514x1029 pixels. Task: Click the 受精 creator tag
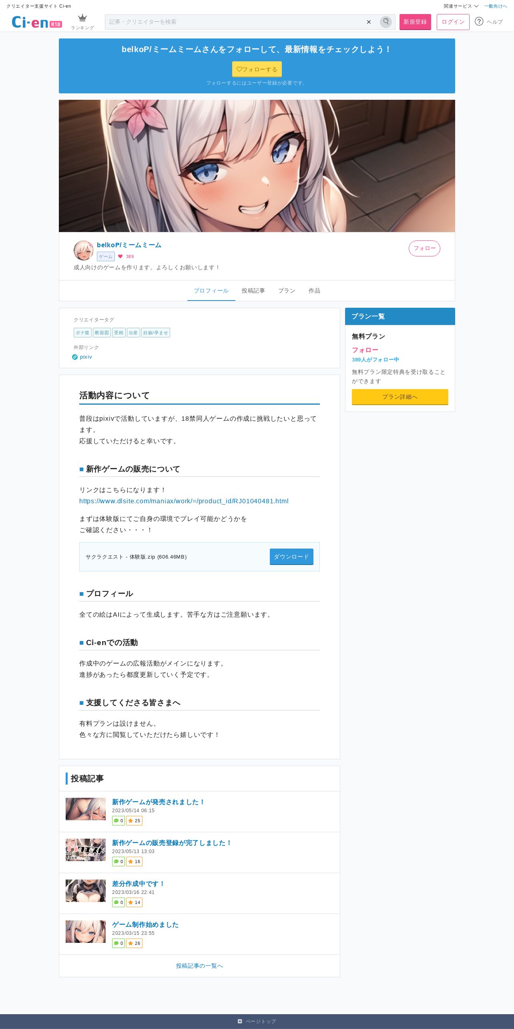point(119,333)
